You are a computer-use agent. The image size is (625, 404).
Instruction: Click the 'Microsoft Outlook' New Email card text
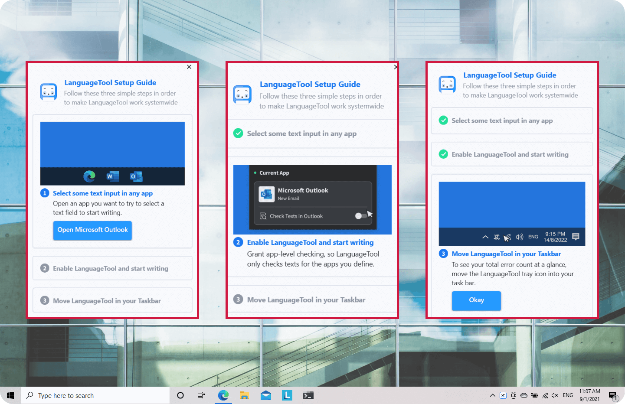(x=303, y=194)
